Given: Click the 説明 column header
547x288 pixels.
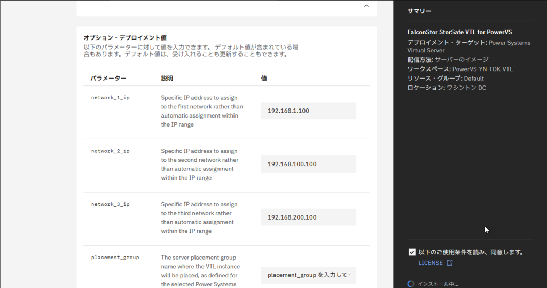Looking at the screenshot, I should click(x=167, y=78).
